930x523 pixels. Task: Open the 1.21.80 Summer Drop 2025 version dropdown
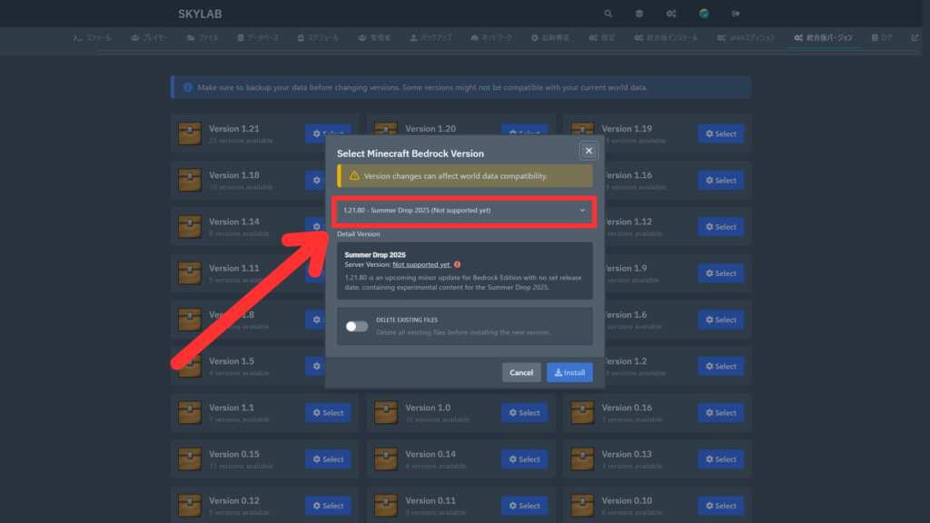pyautogui.click(x=464, y=211)
